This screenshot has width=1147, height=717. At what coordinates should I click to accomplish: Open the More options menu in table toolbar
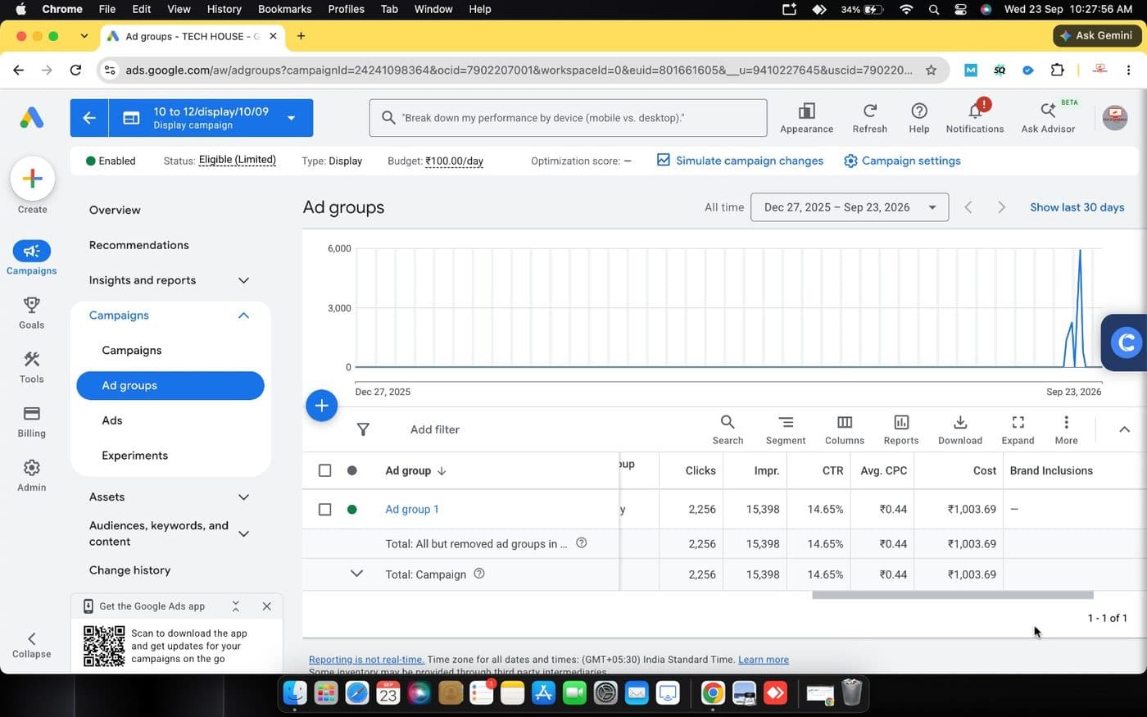(x=1066, y=429)
